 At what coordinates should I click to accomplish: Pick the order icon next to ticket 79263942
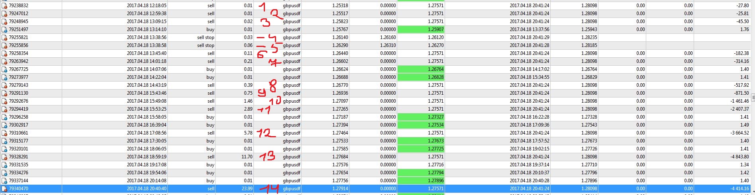(x=4, y=61)
